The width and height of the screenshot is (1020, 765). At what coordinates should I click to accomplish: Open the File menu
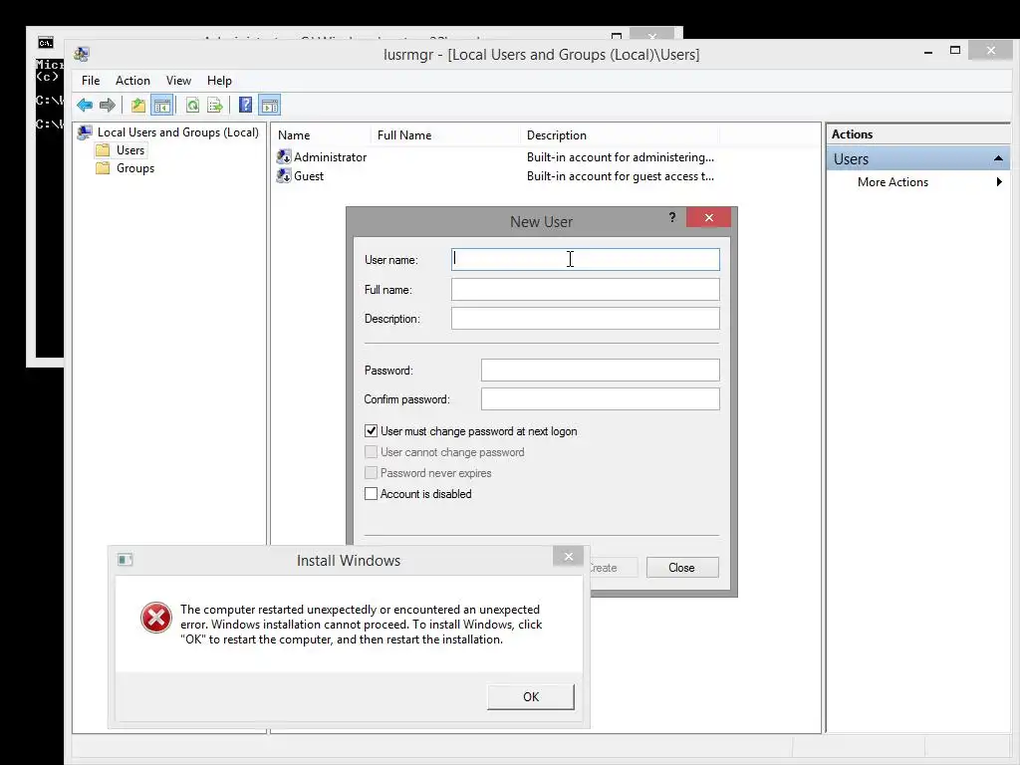(91, 80)
